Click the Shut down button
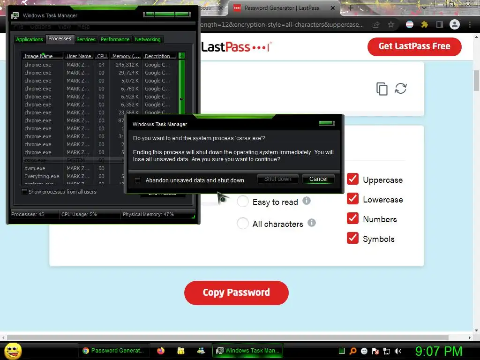Screen dimensions: 480x360 point(277,179)
